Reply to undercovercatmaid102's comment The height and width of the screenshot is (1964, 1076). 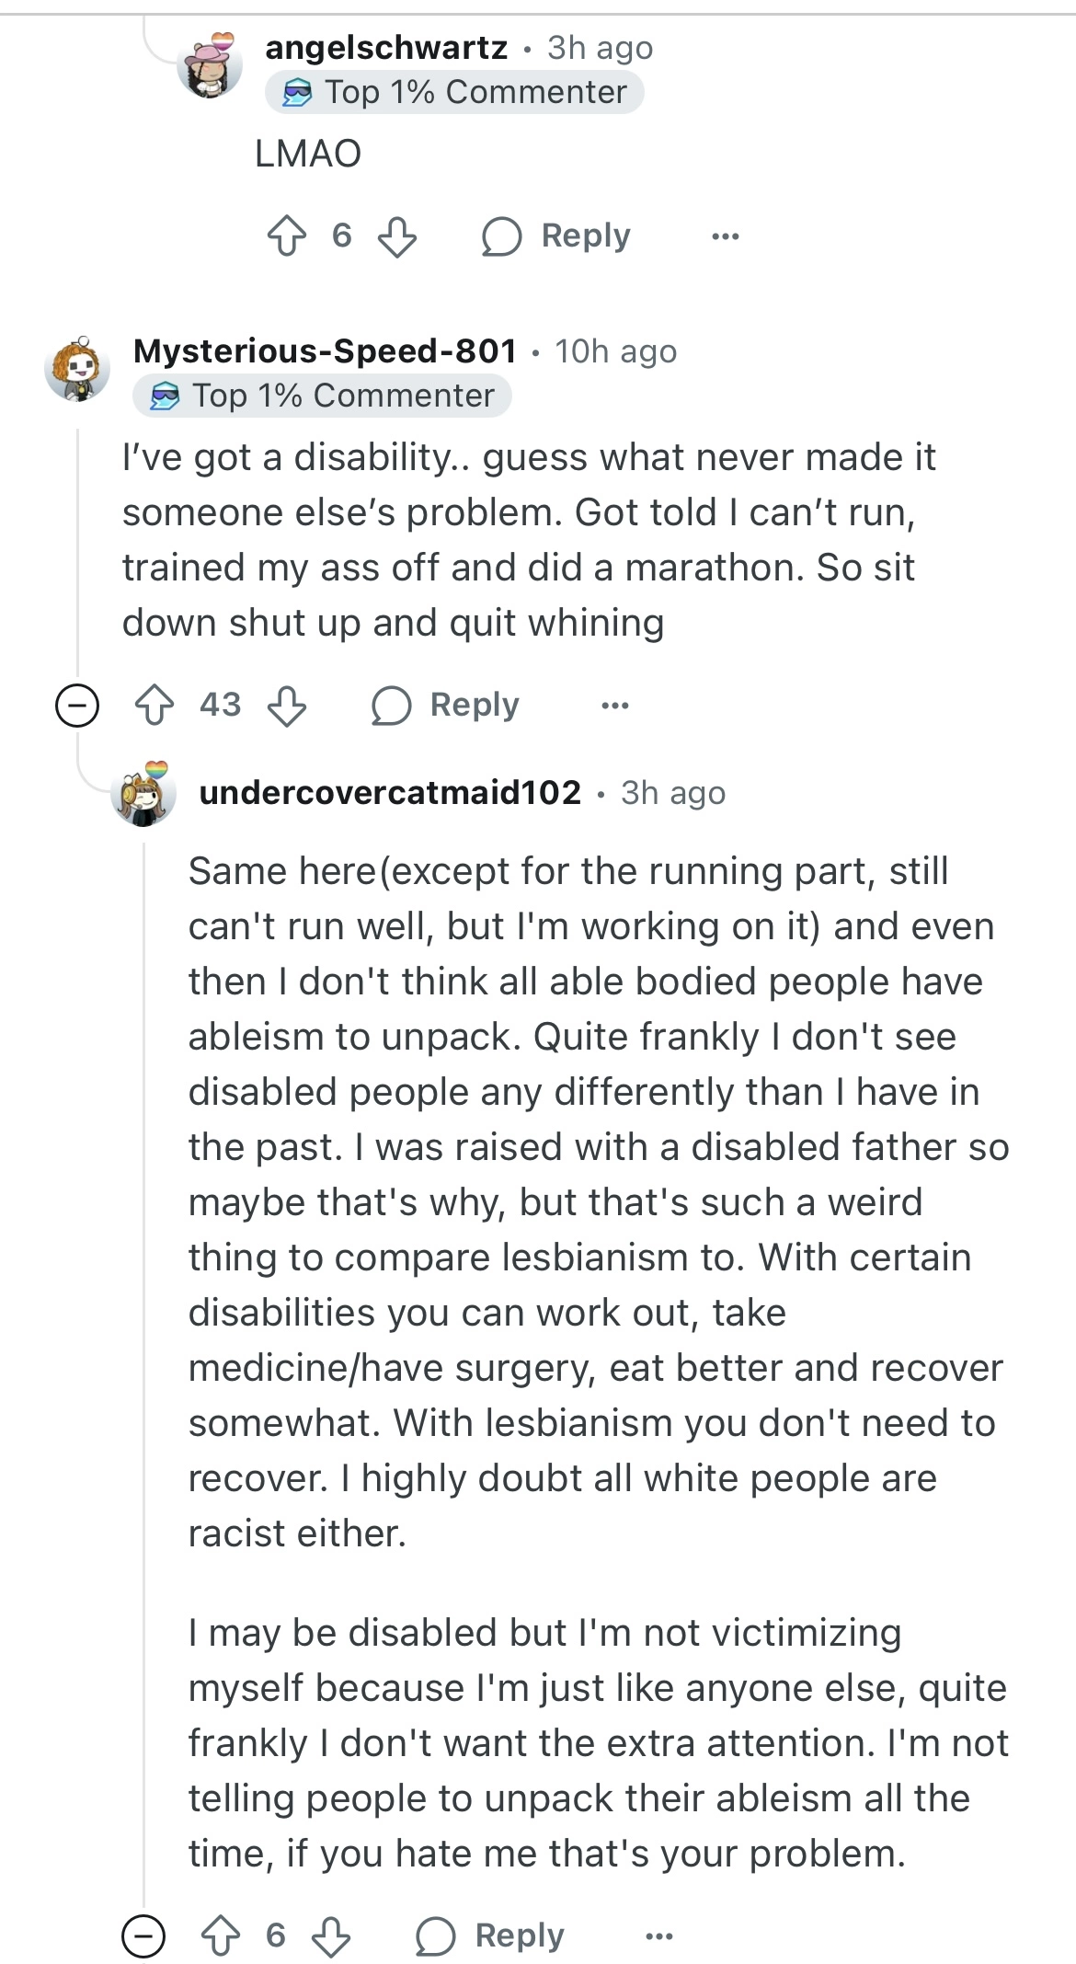[x=490, y=1935]
